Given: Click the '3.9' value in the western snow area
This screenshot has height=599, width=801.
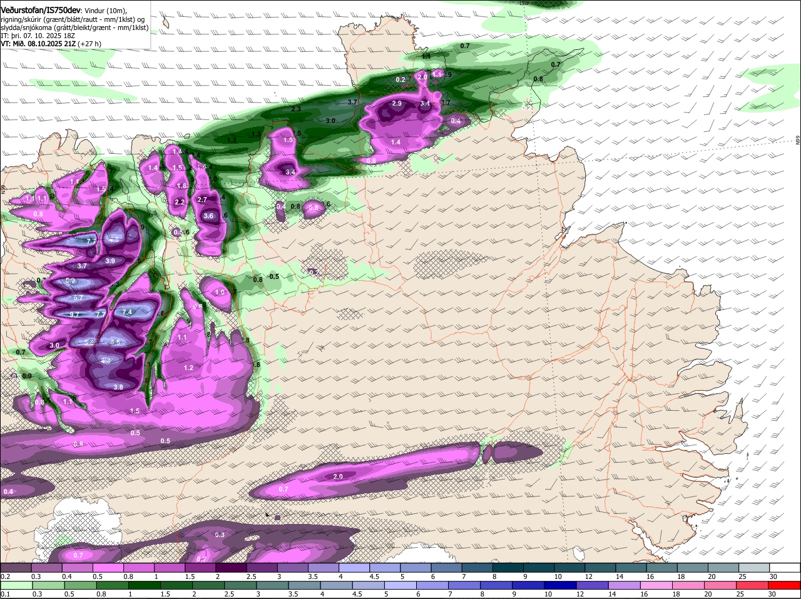Looking at the screenshot, I should point(110,261).
